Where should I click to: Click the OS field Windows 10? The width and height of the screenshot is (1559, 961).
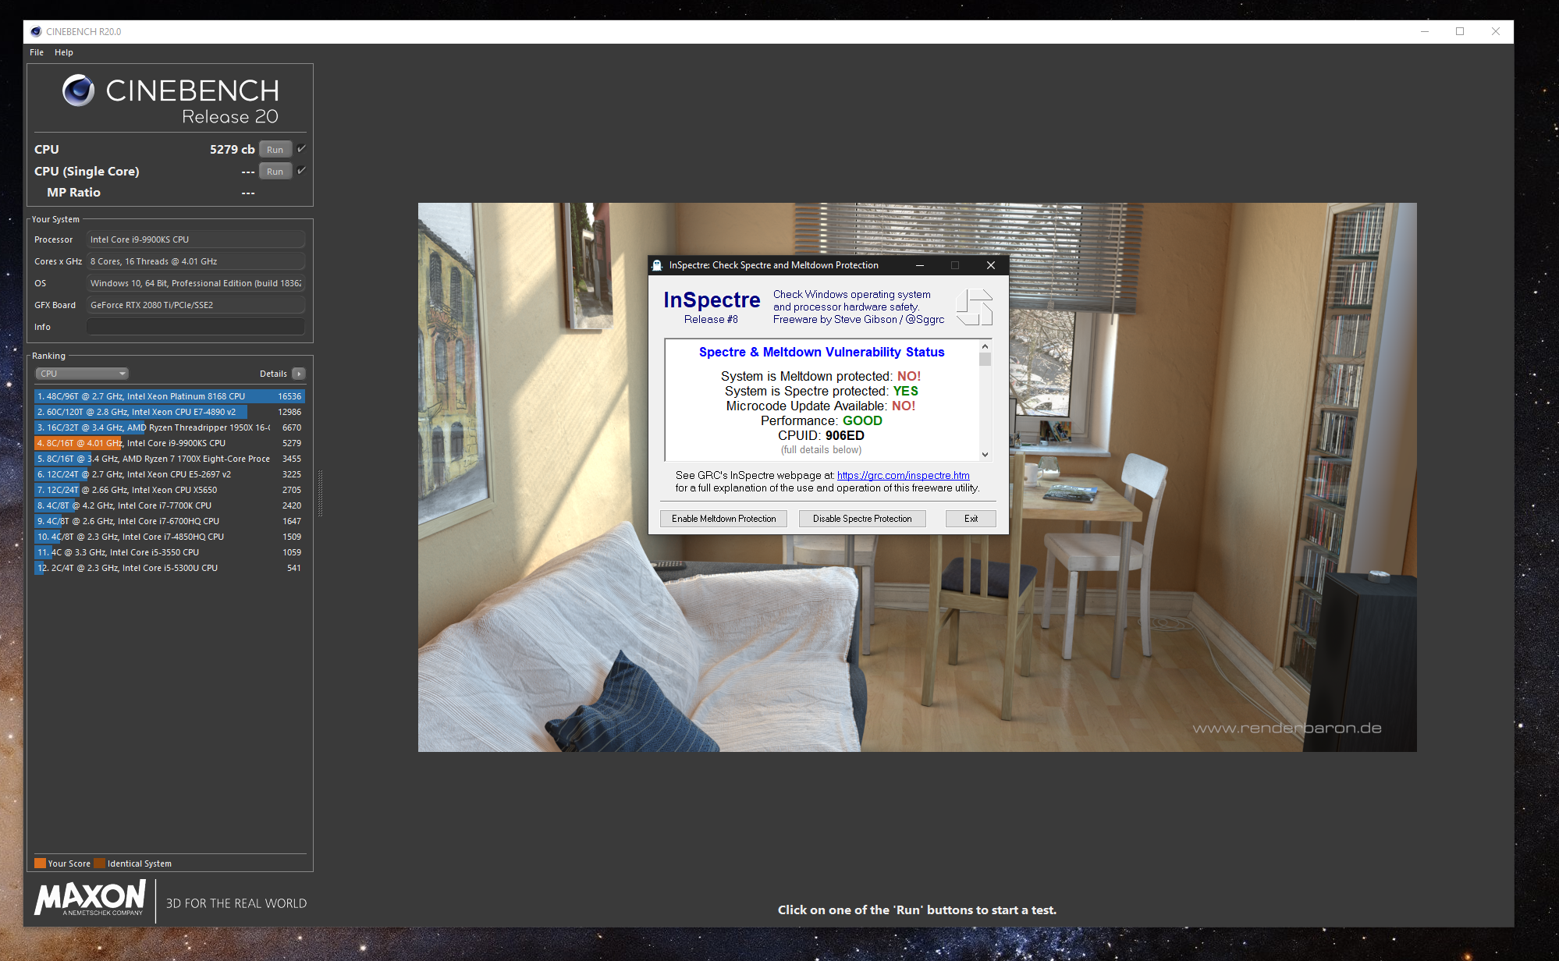pyautogui.click(x=195, y=283)
